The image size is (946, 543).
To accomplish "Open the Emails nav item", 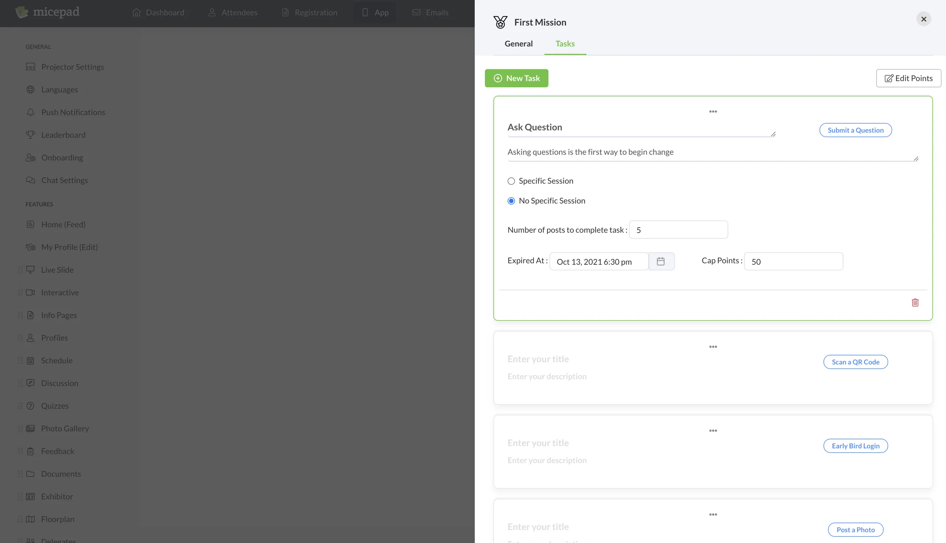I will [x=430, y=13].
